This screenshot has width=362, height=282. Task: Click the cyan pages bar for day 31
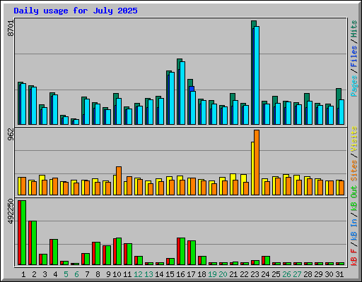coord(341,112)
